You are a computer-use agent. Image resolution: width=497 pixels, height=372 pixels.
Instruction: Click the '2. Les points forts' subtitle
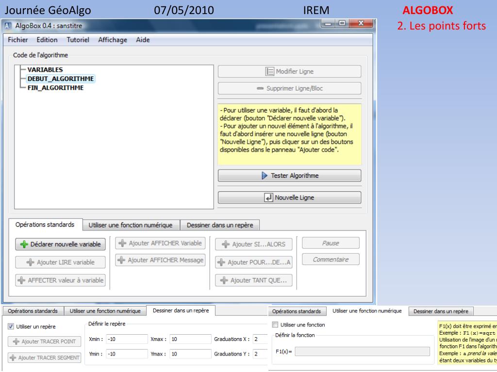coord(442,26)
